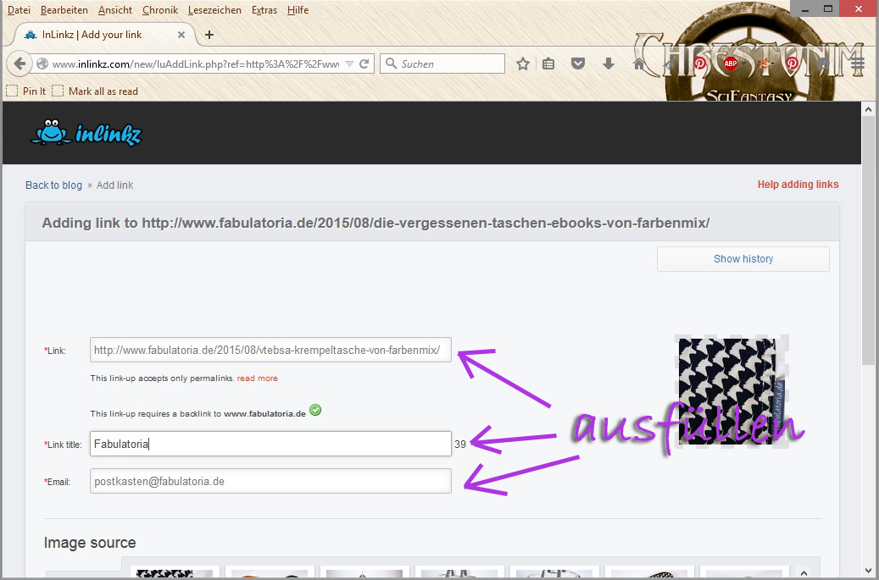Go back using the browser back arrow
The image size is (879, 580).
point(19,64)
